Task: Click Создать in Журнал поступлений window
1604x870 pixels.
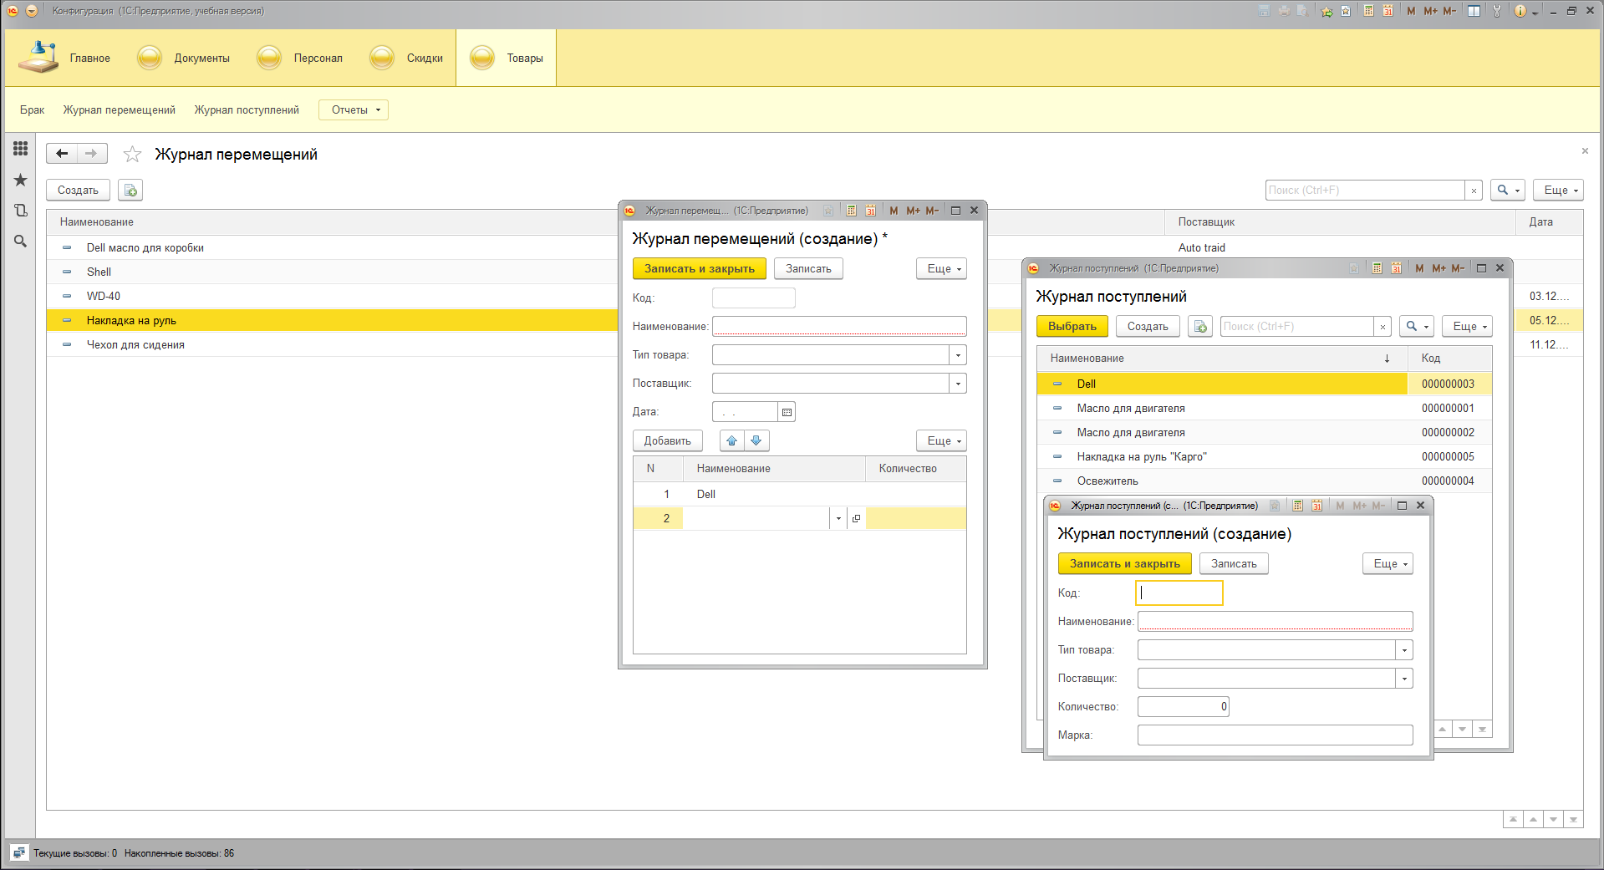Action: pos(1148,327)
